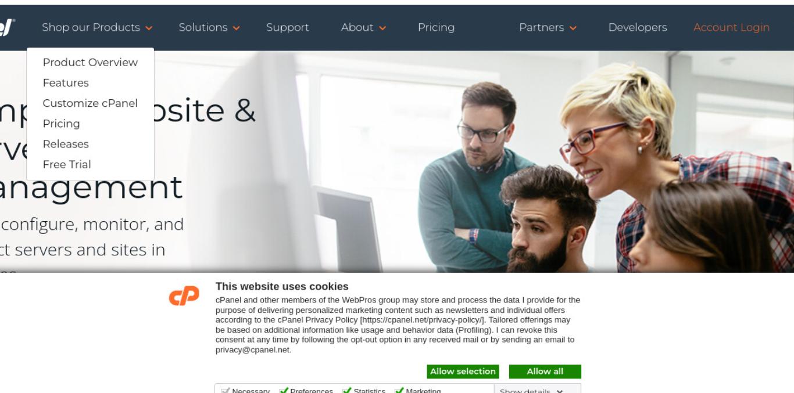This screenshot has height=393, width=794.
Task: Open Releases from the products menu
Action: click(66, 144)
